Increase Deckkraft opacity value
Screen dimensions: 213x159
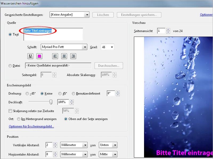[x=72, y=101]
